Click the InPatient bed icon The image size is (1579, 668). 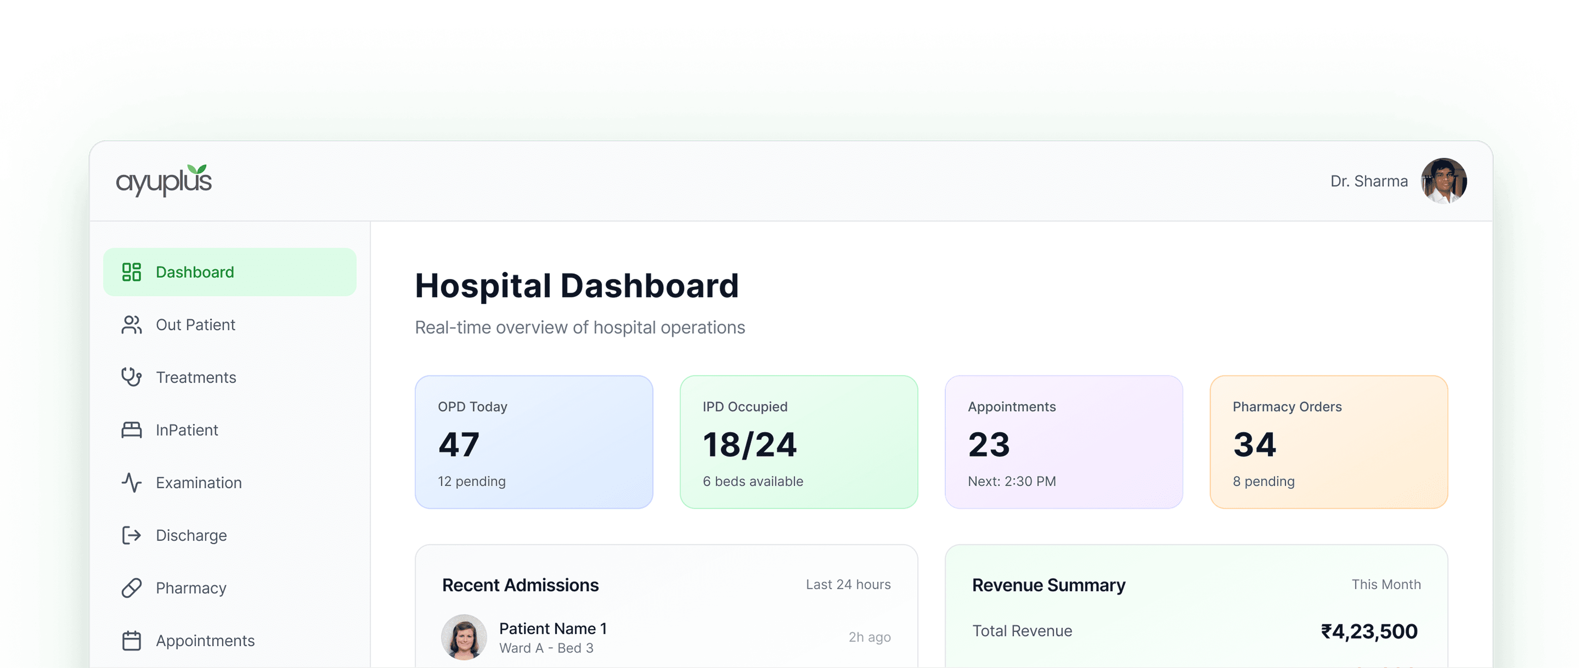(131, 430)
